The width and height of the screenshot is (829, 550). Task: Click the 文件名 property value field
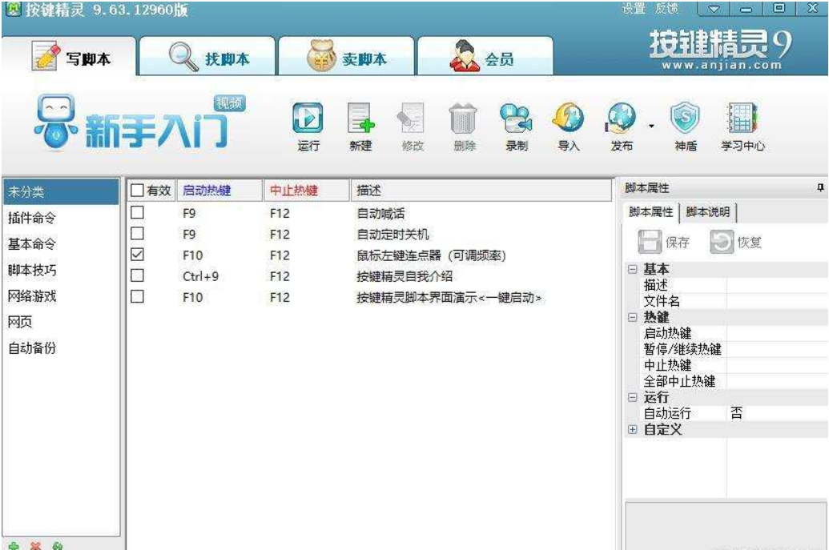click(777, 301)
